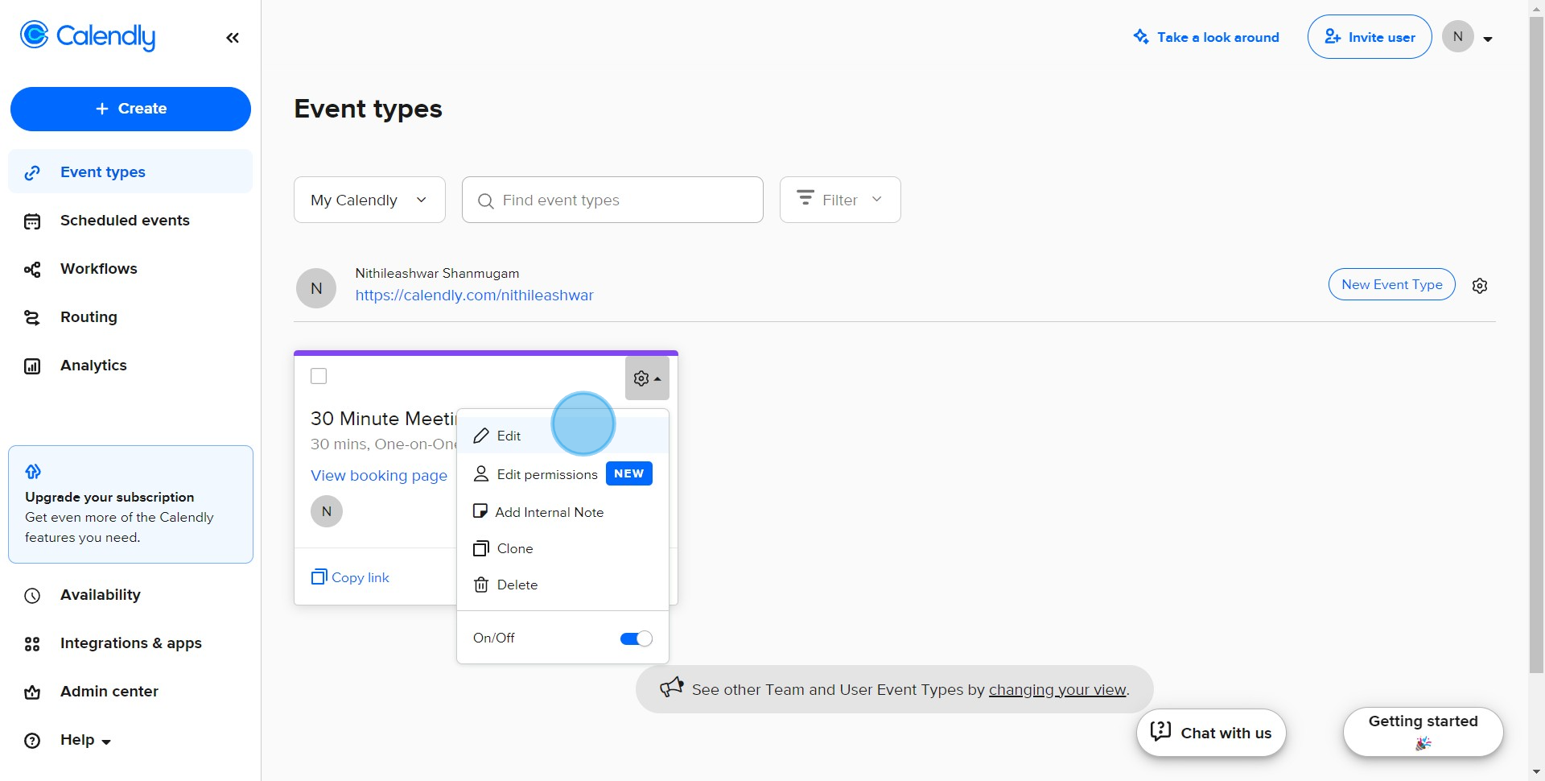Open Getting started panel
This screenshot has height=781, width=1545.
coord(1423,732)
